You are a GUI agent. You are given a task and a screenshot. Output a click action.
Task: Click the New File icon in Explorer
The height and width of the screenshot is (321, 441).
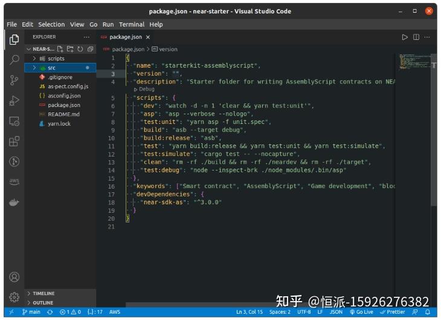coord(60,49)
